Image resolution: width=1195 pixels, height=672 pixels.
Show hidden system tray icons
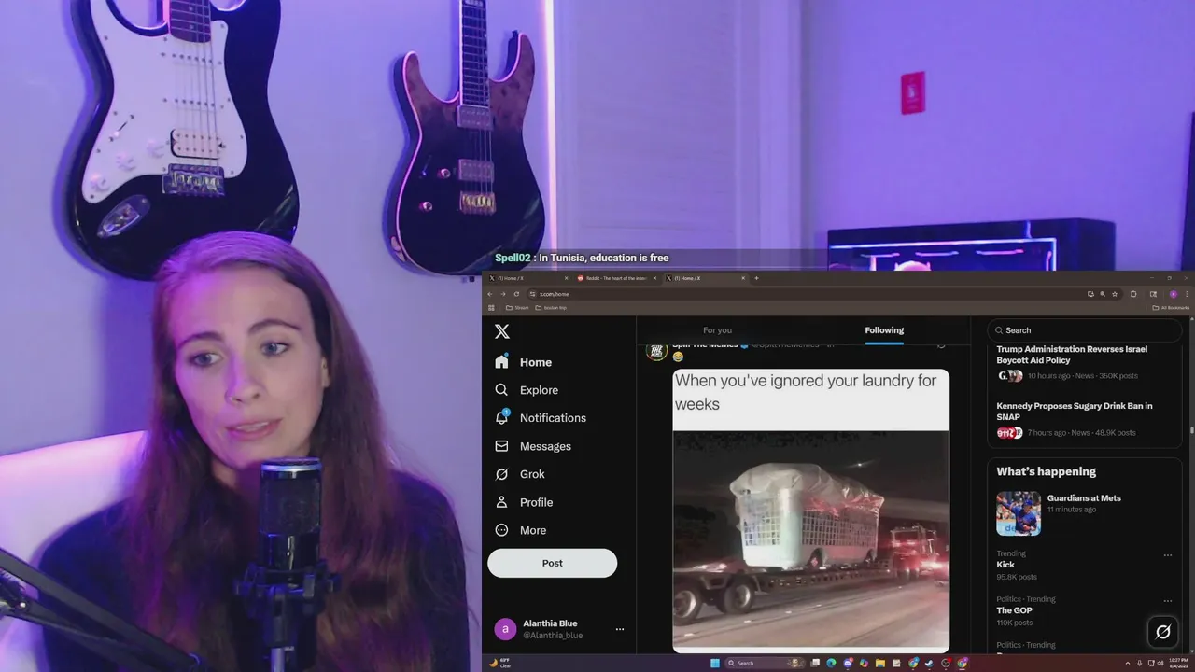click(x=1128, y=663)
